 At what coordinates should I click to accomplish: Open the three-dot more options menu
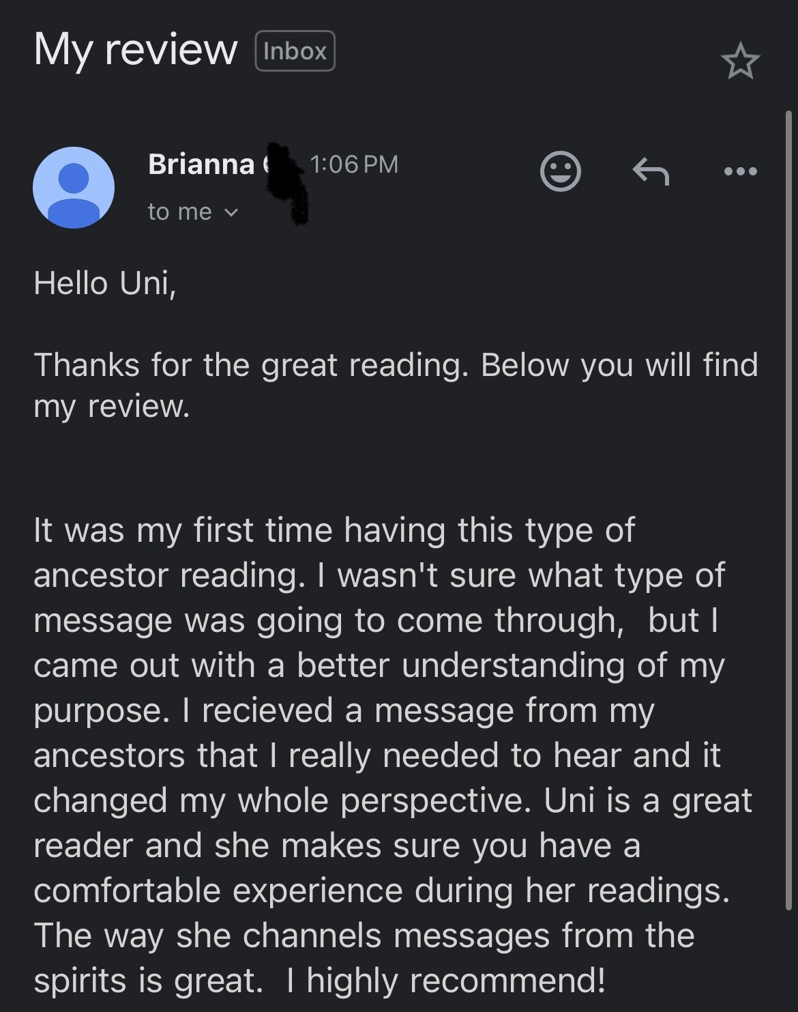(741, 171)
